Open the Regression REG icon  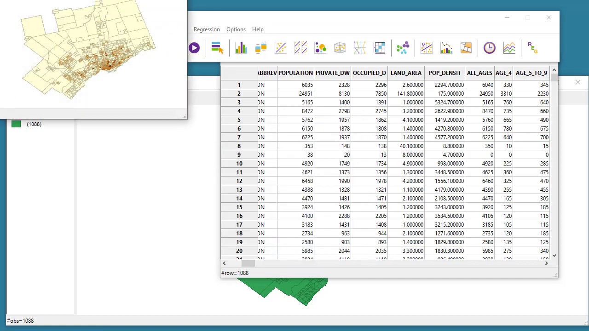(x=533, y=48)
